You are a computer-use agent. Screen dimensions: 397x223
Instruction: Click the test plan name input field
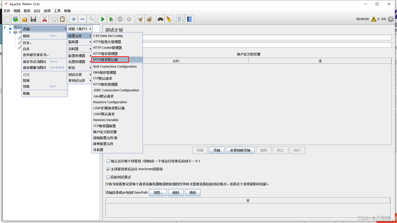(267, 38)
